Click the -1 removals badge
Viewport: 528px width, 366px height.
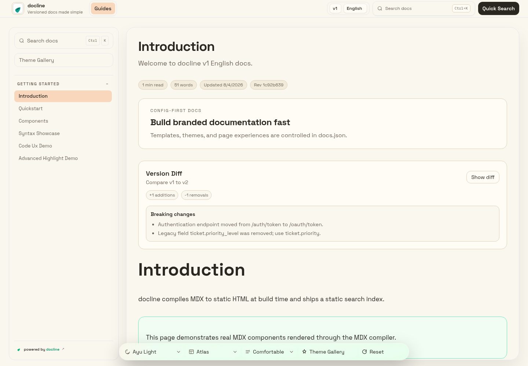[196, 195]
